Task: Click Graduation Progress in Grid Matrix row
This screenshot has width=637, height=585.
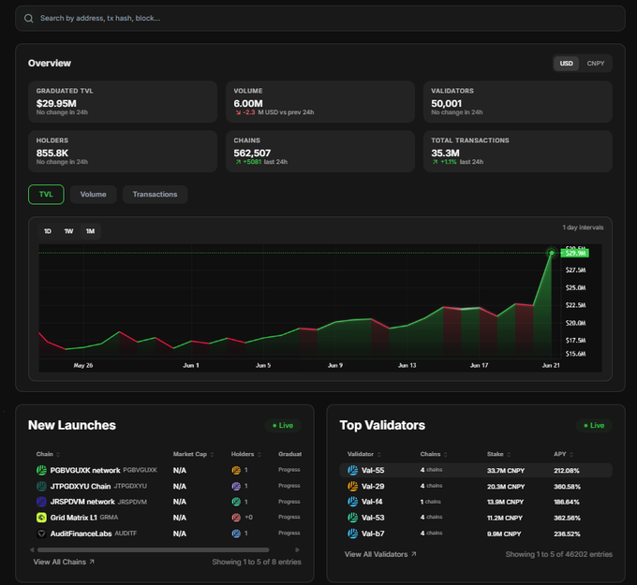Action: pyautogui.click(x=289, y=518)
